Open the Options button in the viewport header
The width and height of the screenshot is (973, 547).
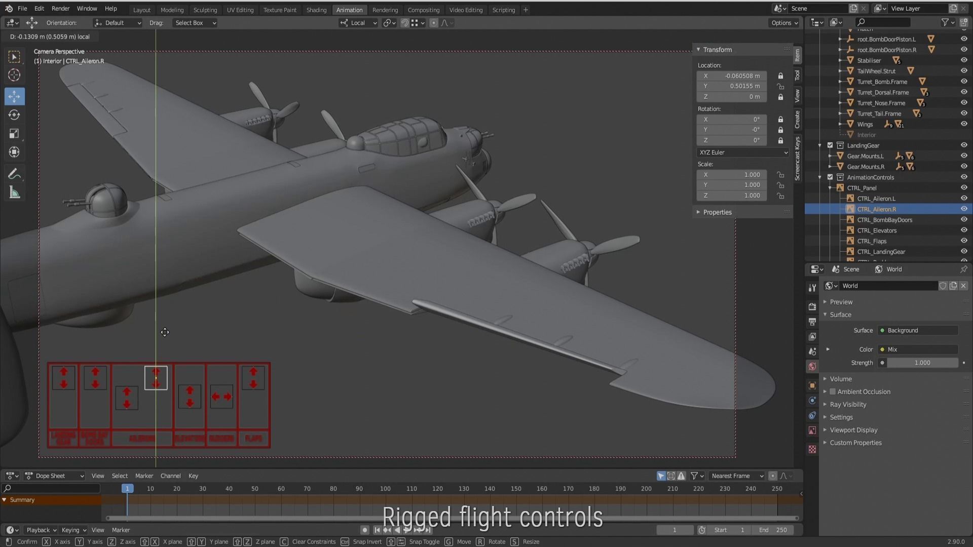(784, 23)
